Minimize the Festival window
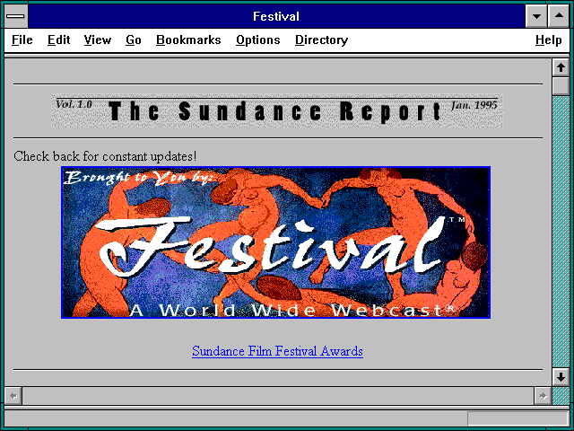The width and height of the screenshot is (574, 431). pos(536,16)
